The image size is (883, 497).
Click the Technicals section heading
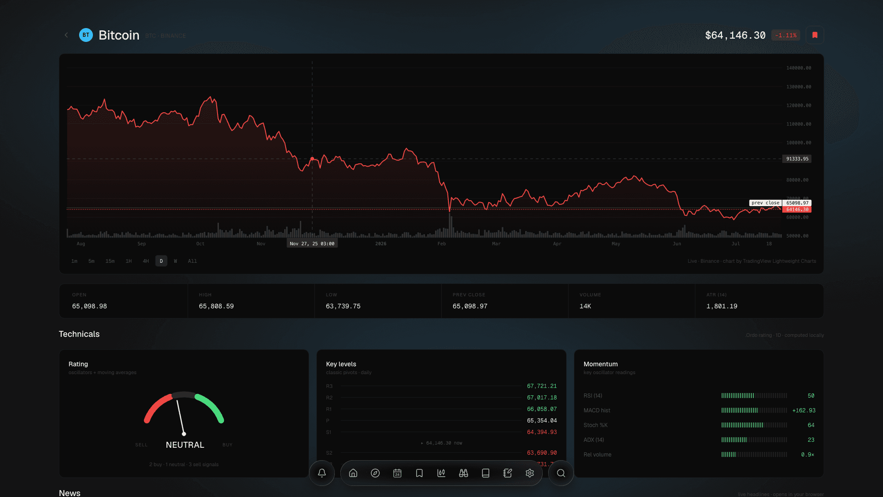pyautogui.click(x=79, y=334)
